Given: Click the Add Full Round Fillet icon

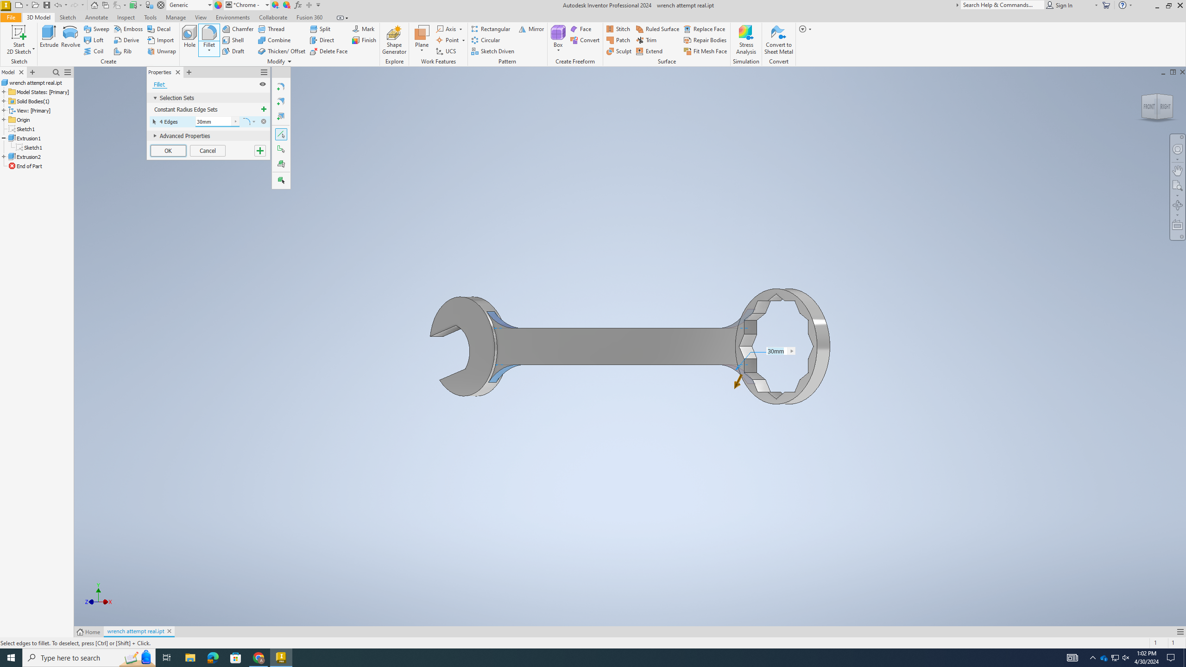Looking at the screenshot, I should pyautogui.click(x=281, y=116).
